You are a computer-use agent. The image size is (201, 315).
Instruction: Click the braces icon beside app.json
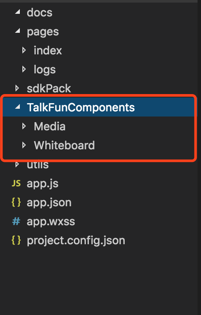point(16,202)
